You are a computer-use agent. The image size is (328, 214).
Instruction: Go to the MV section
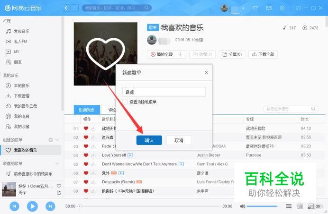click(x=12, y=51)
